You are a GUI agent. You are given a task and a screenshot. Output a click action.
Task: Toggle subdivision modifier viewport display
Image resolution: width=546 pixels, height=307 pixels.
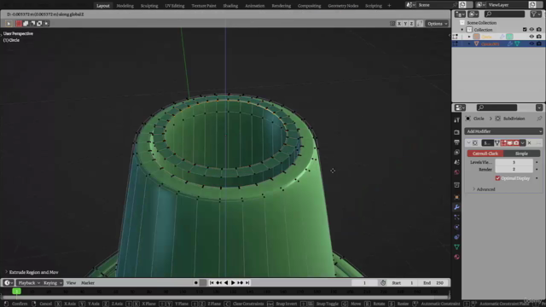tap(510, 142)
